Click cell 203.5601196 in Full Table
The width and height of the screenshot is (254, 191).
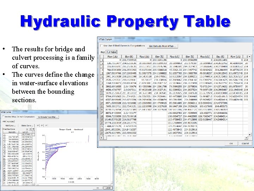[x=159, y=60]
